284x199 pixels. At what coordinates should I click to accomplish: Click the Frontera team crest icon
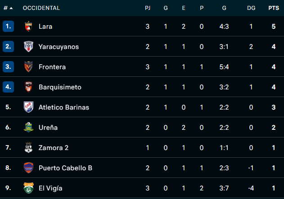pyautogui.click(x=28, y=67)
